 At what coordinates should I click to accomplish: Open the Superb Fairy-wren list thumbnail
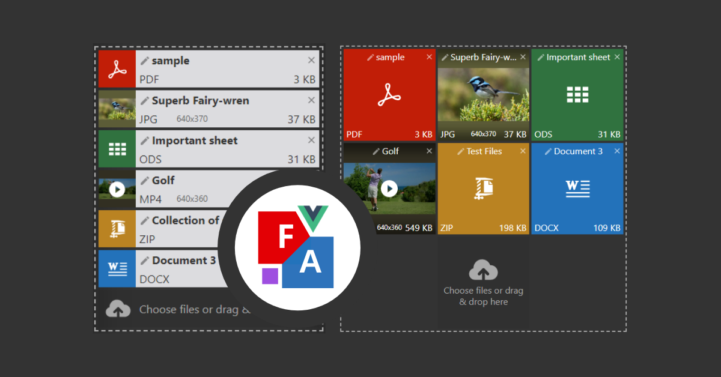(117, 109)
